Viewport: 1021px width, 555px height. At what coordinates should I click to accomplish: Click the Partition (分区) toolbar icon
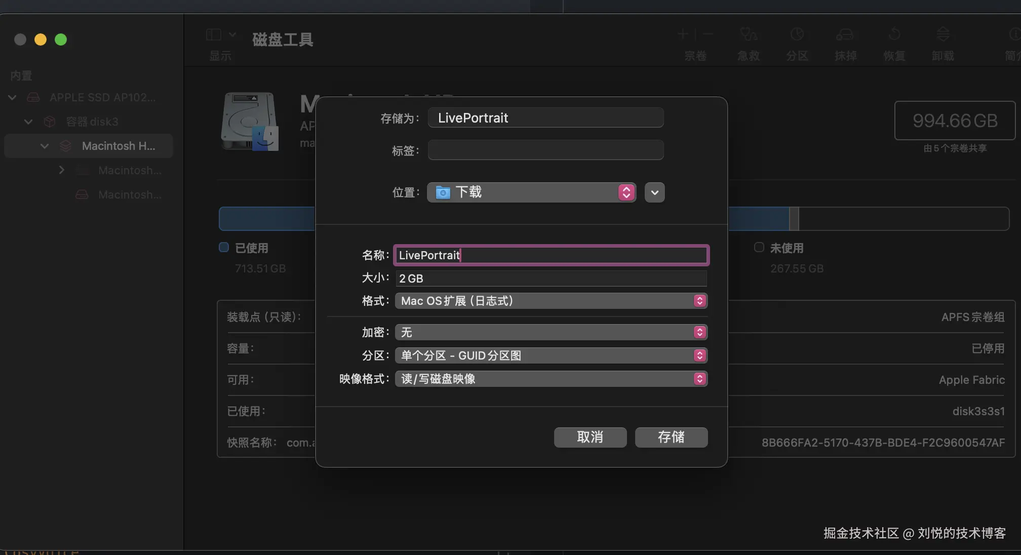point(797,34)
